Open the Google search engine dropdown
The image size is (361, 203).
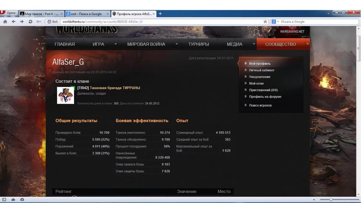point(276,22)
